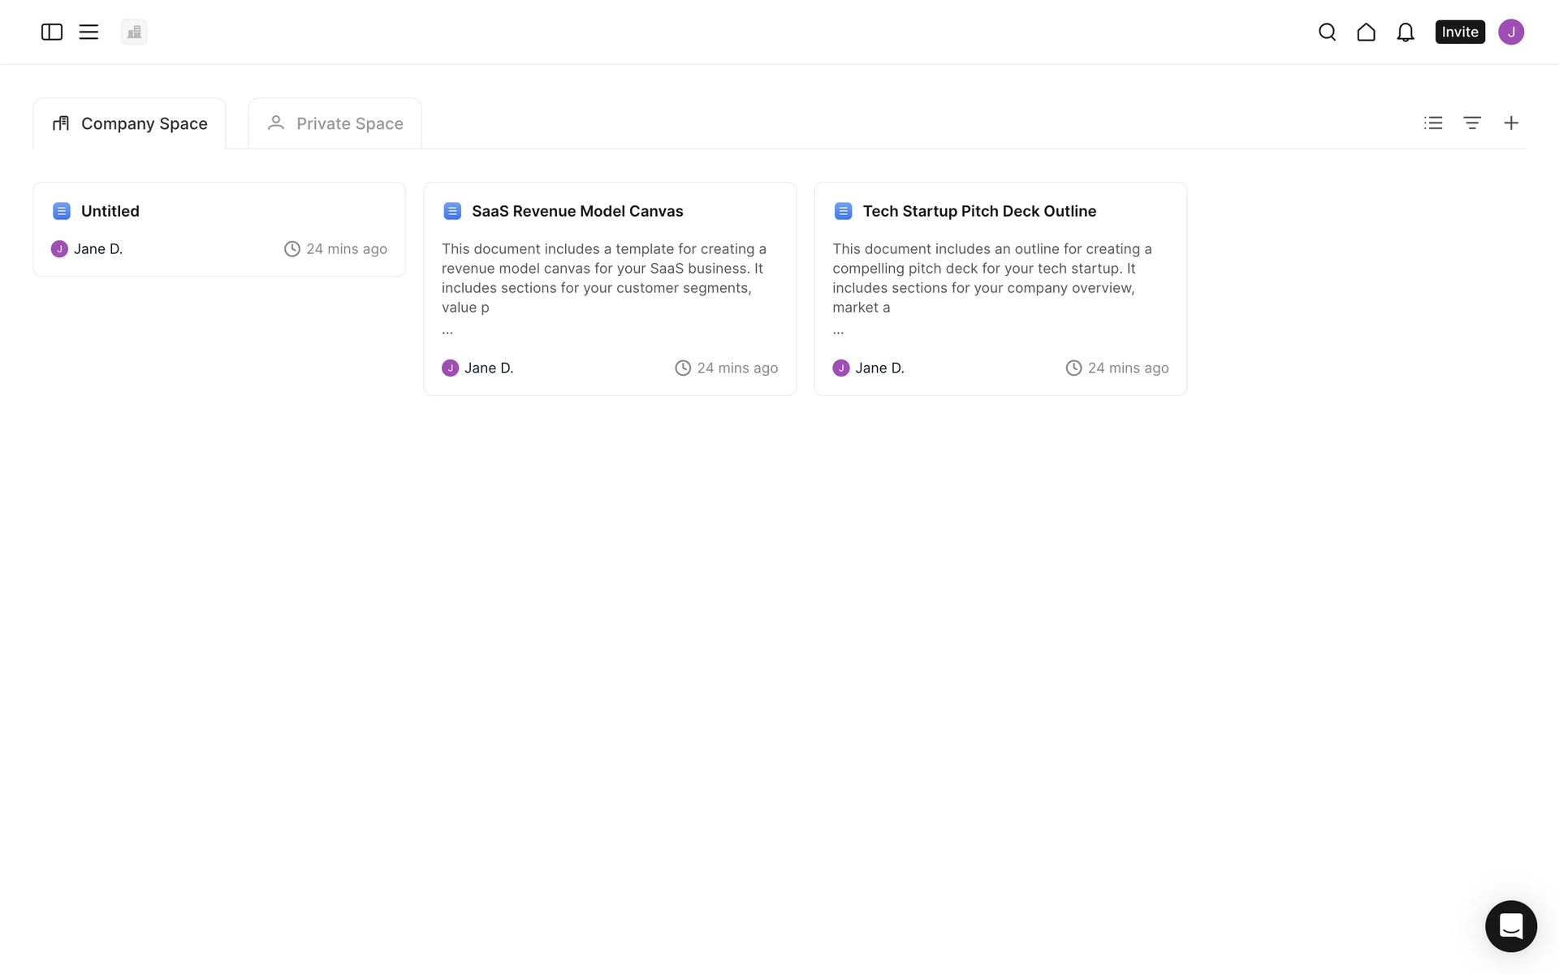The height and width of the screenshot is (974, 1559).
Task: Open the filter options menu
Action: pyautogui.click(x=1472, y=123)
